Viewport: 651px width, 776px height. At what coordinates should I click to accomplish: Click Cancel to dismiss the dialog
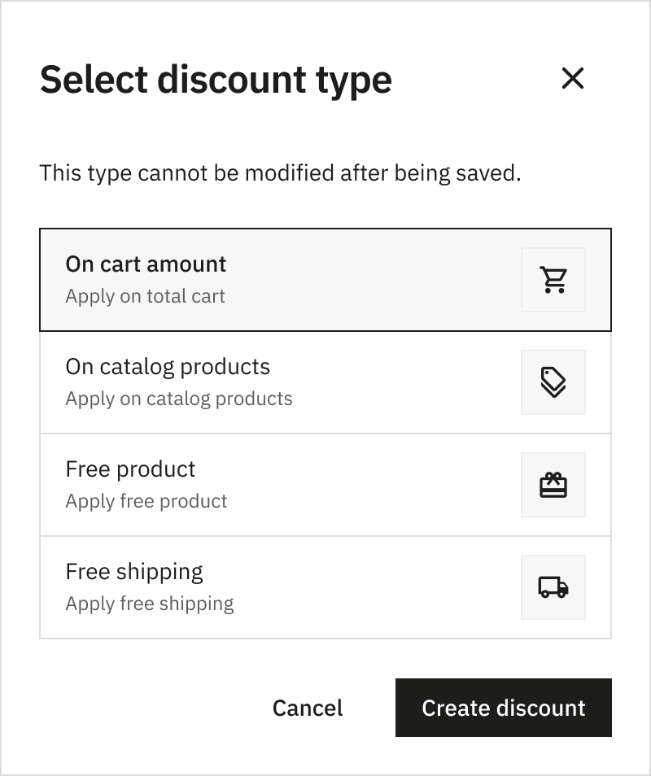point(308,708)
